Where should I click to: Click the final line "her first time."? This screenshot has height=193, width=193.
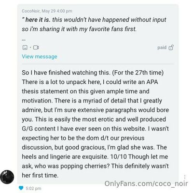click(x=40, y=175)
